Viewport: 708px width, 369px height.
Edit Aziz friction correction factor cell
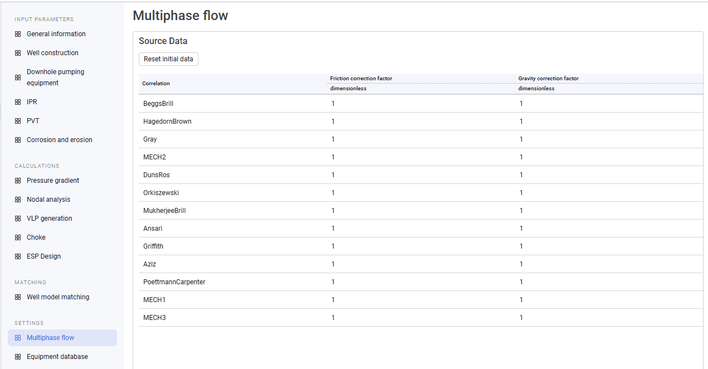tap(421, 264)
